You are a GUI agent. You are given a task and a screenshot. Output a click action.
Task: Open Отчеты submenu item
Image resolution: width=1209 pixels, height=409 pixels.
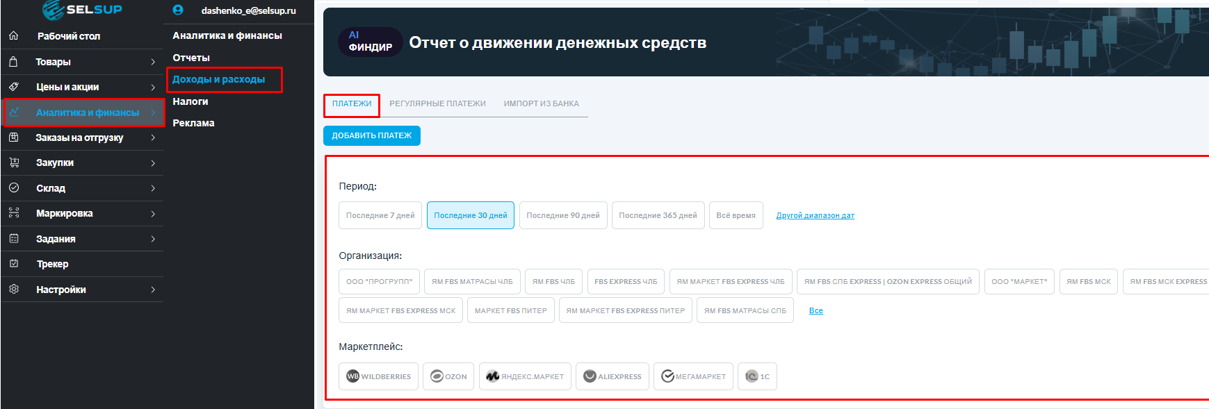[x=191, y=58]
